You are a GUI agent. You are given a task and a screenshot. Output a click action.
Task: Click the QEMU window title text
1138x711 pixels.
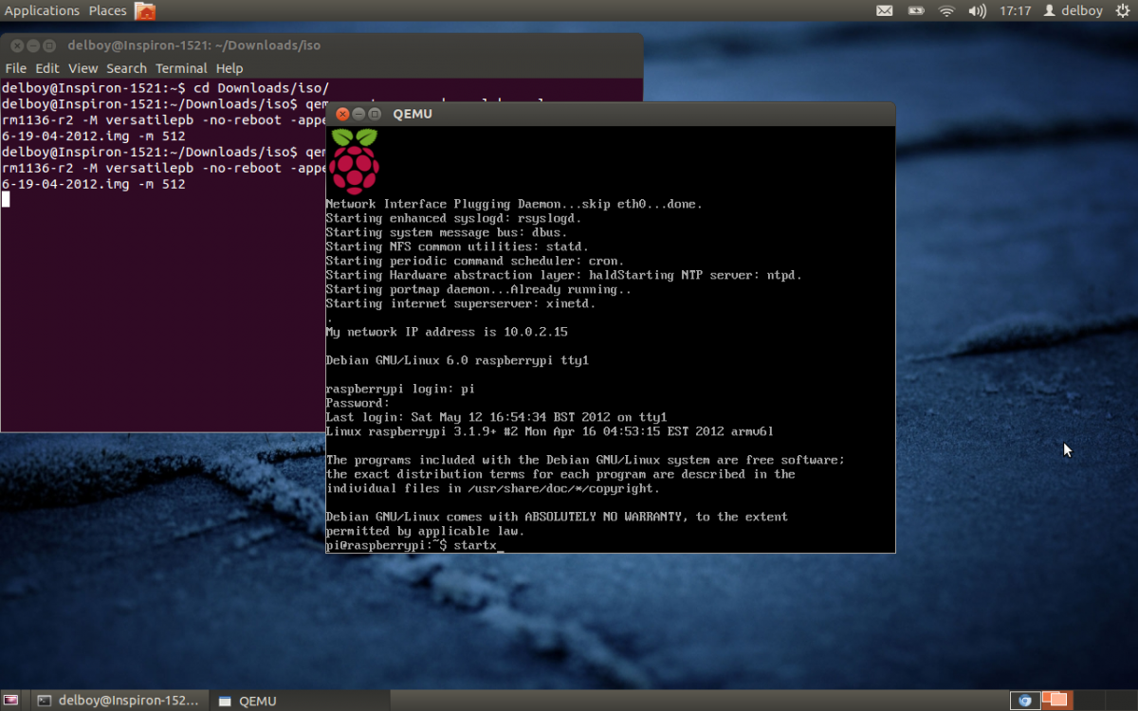[413, 114]
